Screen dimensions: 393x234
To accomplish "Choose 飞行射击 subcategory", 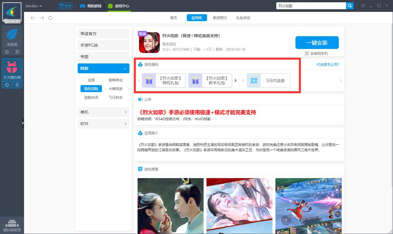I will [x=116, y=98].
